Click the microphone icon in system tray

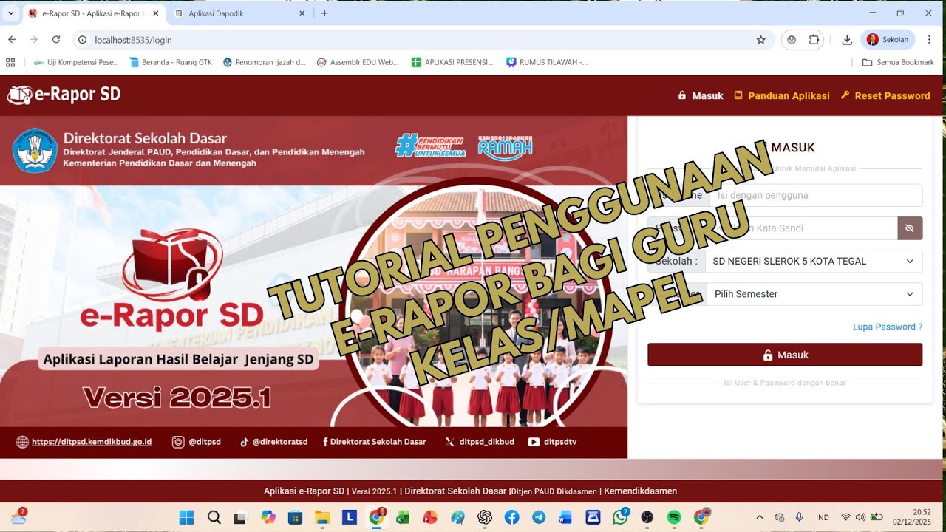point(800,517)
